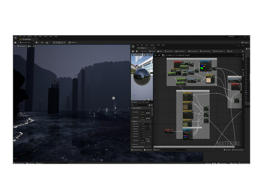Click Perspective in material preview viewport
Image resolution: width=263 pixels, height=186 pixels.
(138, 55)
